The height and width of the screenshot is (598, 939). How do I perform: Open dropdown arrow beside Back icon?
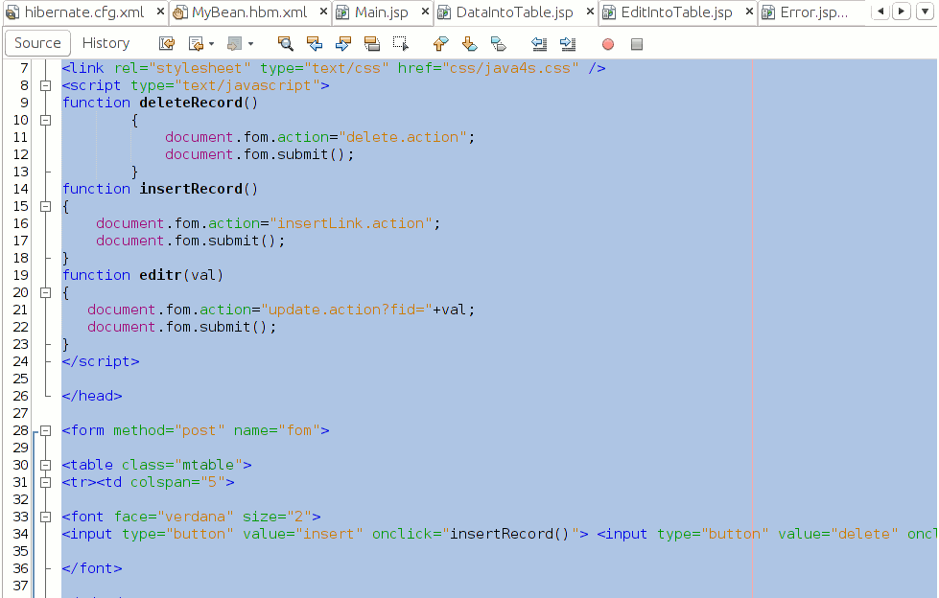pyautogui.click(x=211, y=44)
